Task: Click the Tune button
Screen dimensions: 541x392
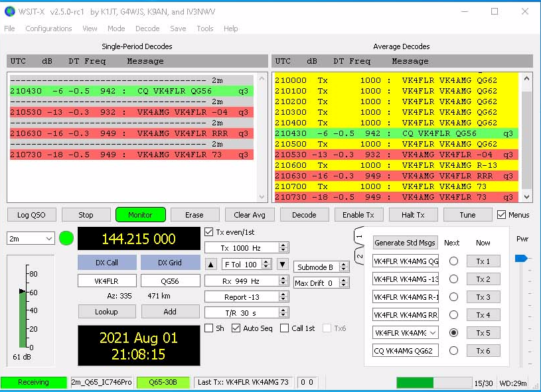Action: click(x=467, y=215)
